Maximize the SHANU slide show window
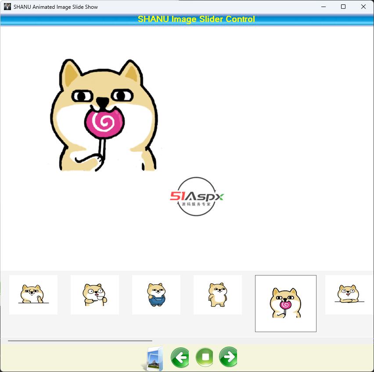Image resolution: width=374 pixels, height=372 pixels. [343, 7]
